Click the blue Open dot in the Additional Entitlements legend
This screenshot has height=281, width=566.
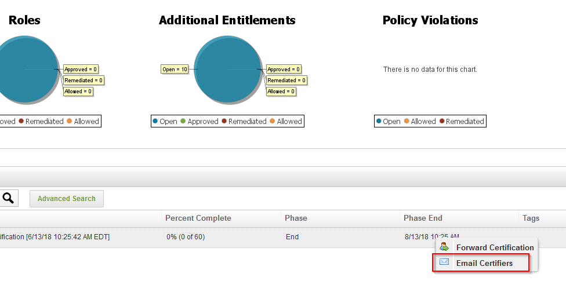(155, 122)
